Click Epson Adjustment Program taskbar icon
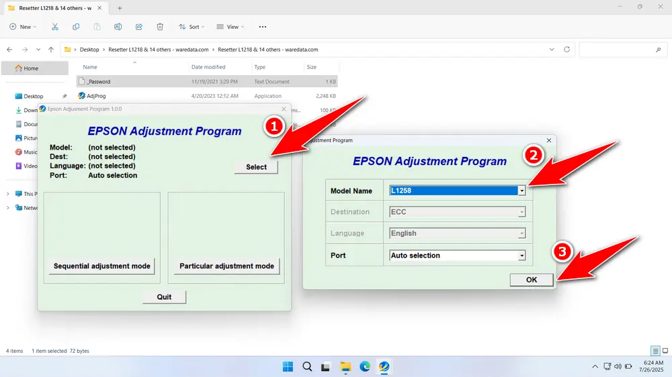Image resolution: width=672 pixels, height=377 pixels. (384, 367)
